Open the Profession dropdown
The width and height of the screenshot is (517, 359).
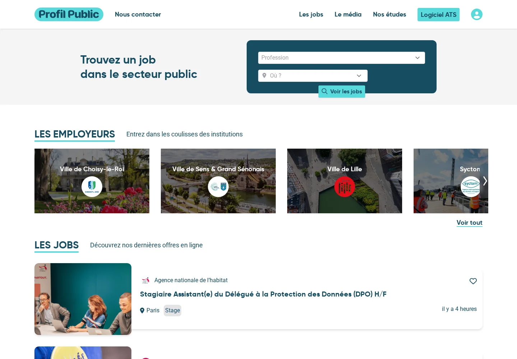click(x=341, y=58)
